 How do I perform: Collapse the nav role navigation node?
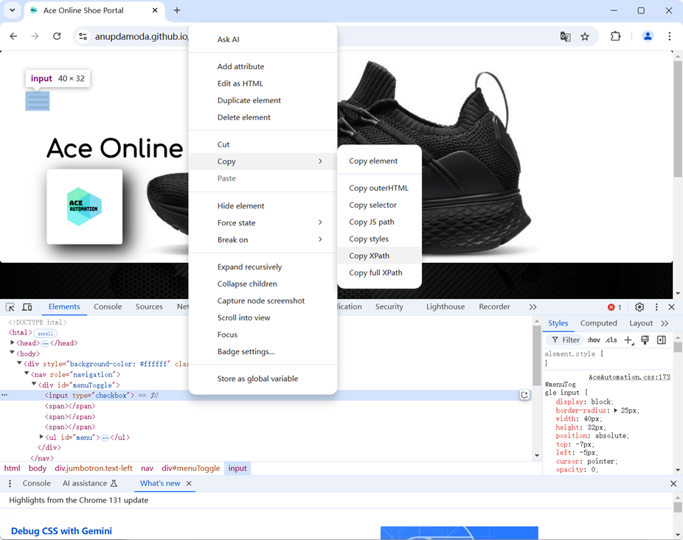pyautogui.click(x=27, y=374)
